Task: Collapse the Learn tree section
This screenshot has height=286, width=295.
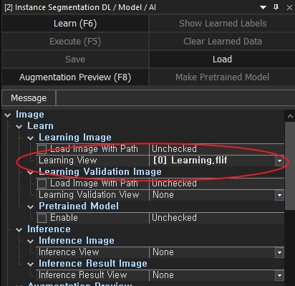Action: (19, 126)
